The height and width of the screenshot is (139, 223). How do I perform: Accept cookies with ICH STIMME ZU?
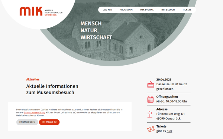pos(49,122)
